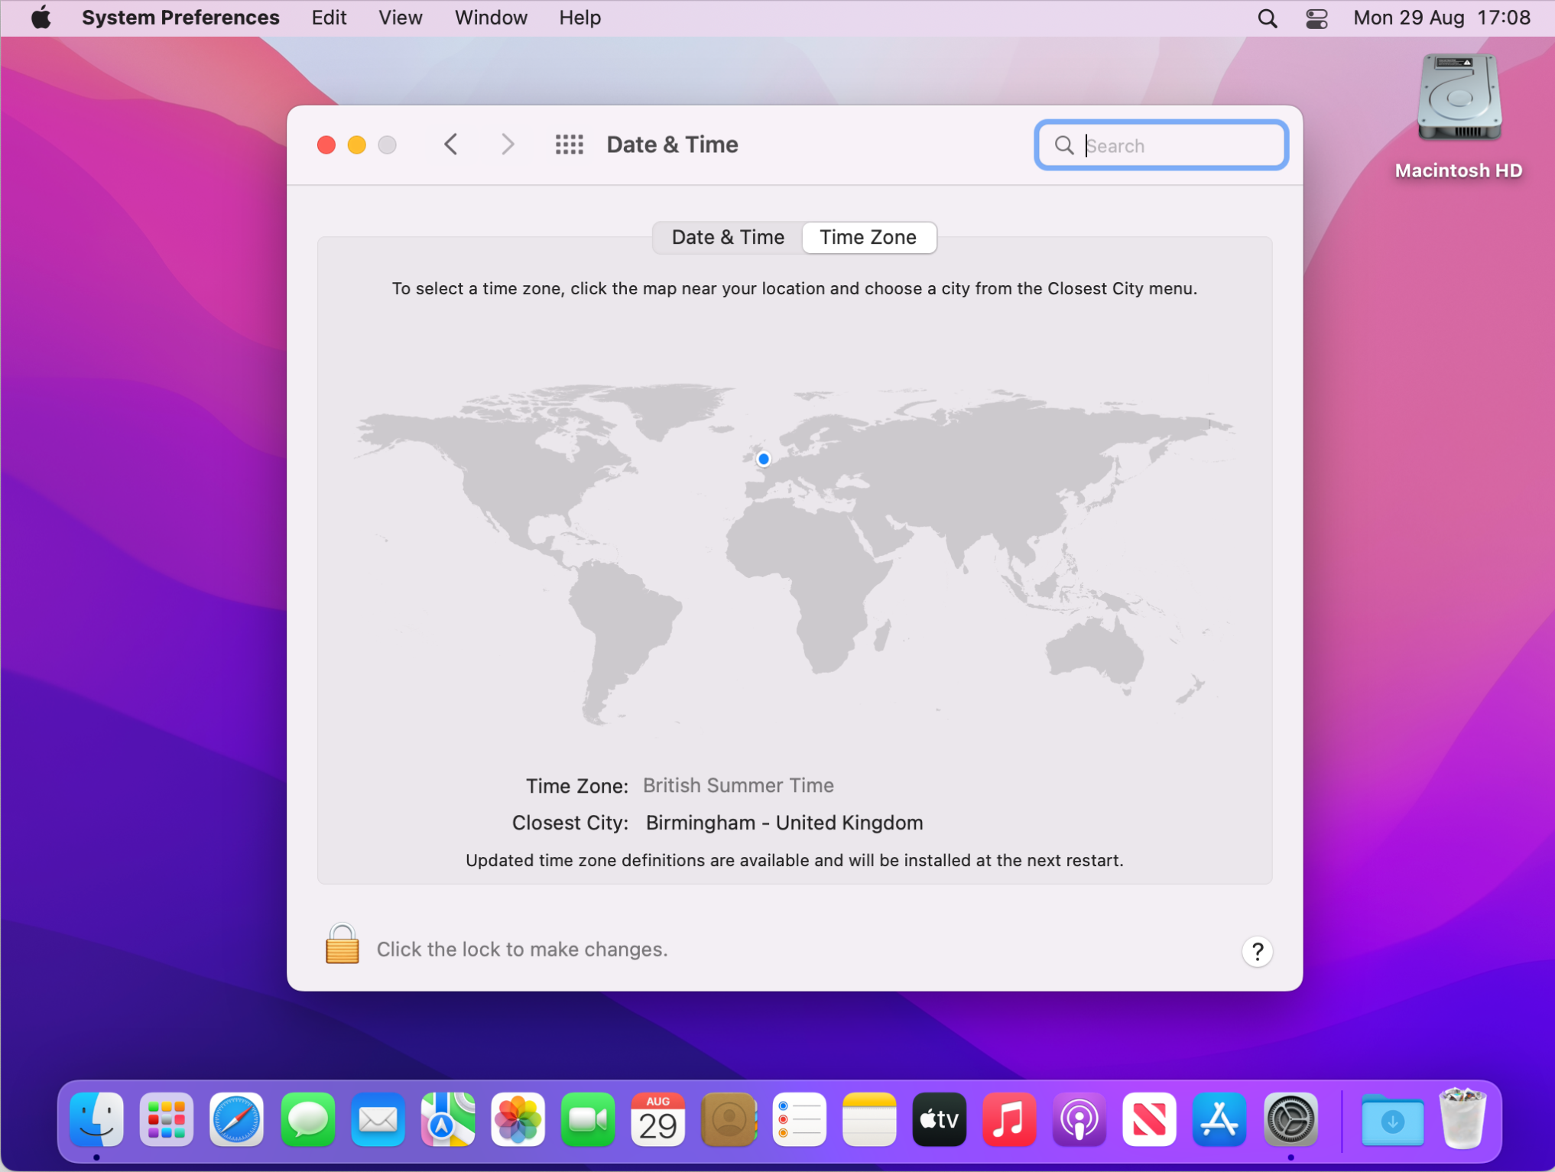Image resolution: width=1555 pixels, height=1172 pixels.
Task: Switch to the Date & Time tab
Action: click(x=728, y=237)
